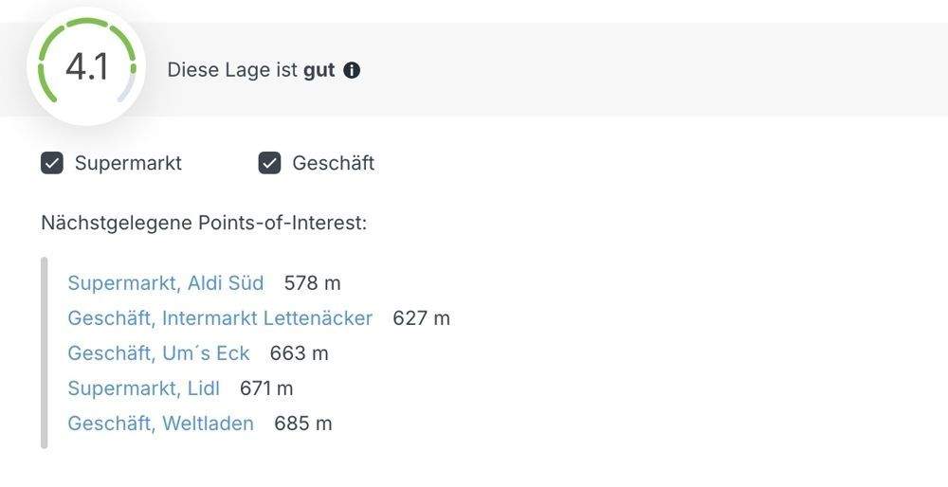The image size is (948, 487).
Task: Open 'Geschäft, Intermarkt Lettenäcker' link
Action: coord(220,318)
